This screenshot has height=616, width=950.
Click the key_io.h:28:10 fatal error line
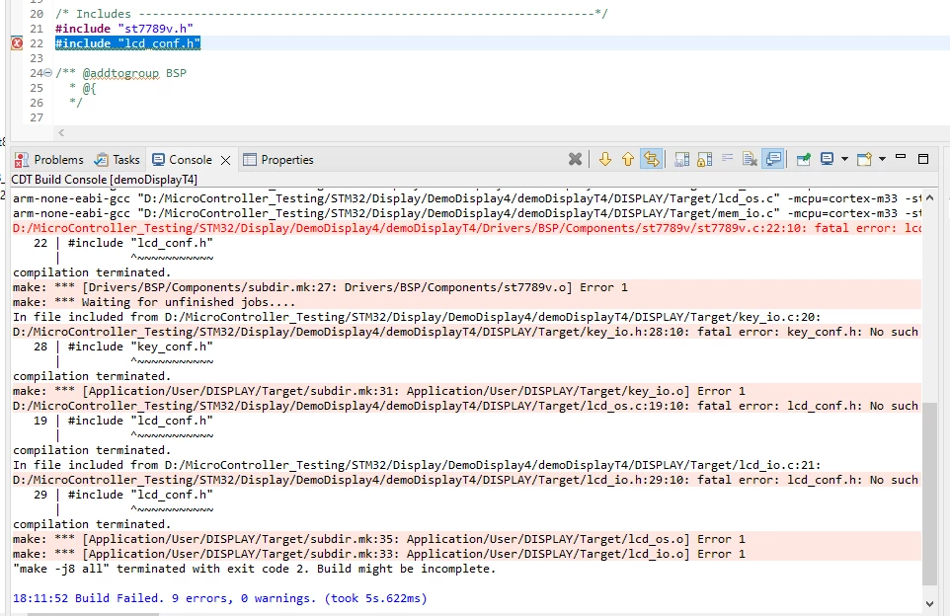click(x=466, y=332)
